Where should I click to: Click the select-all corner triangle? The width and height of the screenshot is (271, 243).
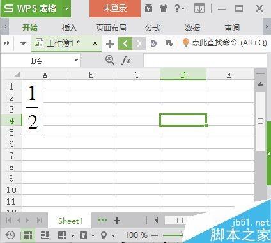click(17, 75)
